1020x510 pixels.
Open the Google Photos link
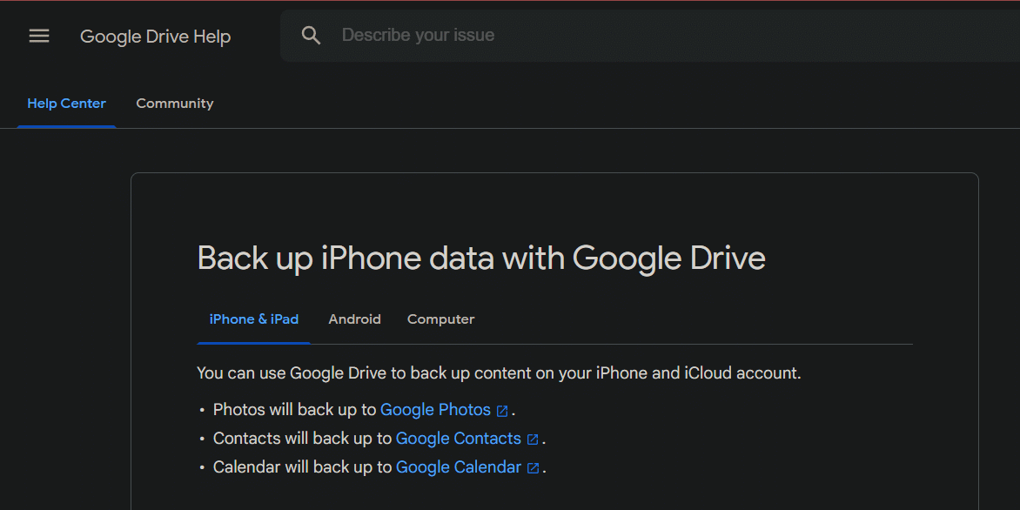[435, 410]
